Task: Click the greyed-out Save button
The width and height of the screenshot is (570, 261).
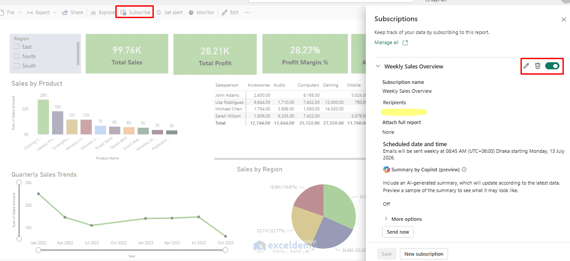Action: 387,254
